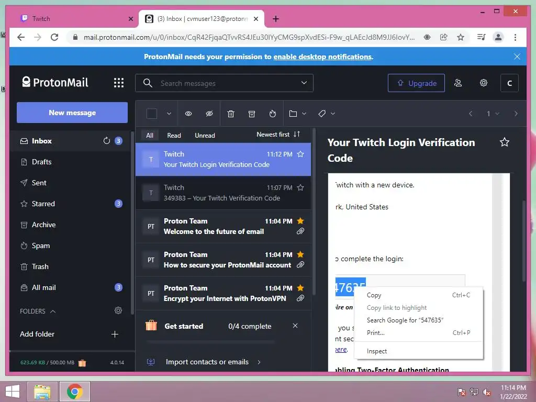
Task: Expand advanced search dropdown arrow
Action: coord(304,83)
